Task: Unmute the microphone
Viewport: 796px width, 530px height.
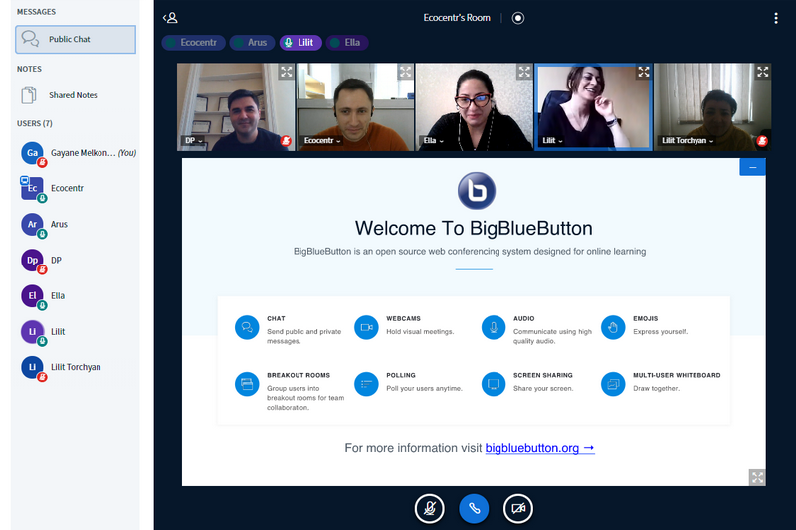Action: pyautogui.click(x=430, y=508)
